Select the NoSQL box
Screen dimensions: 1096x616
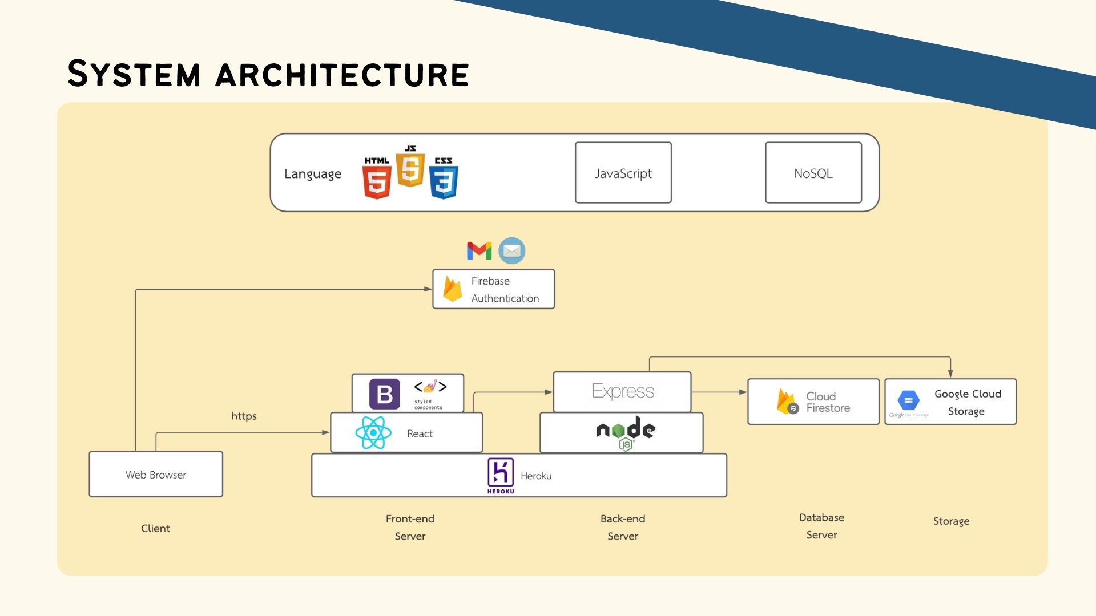click(x=813, y=173)
